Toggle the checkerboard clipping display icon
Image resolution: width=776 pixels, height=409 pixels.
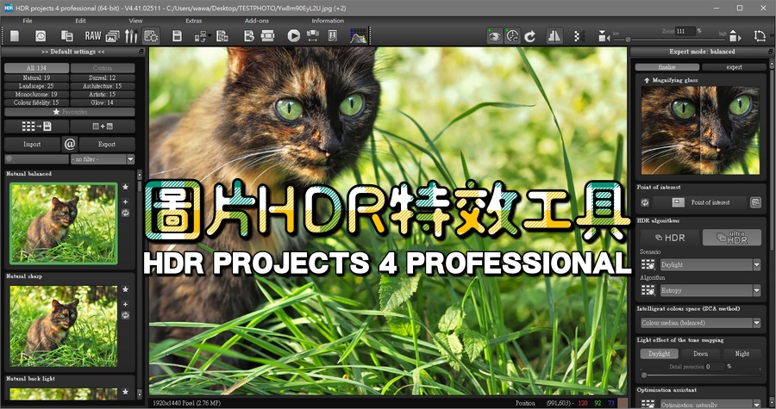coord(579,36)
